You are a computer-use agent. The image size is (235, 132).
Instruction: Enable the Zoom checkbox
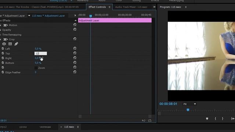coord(36,68)
